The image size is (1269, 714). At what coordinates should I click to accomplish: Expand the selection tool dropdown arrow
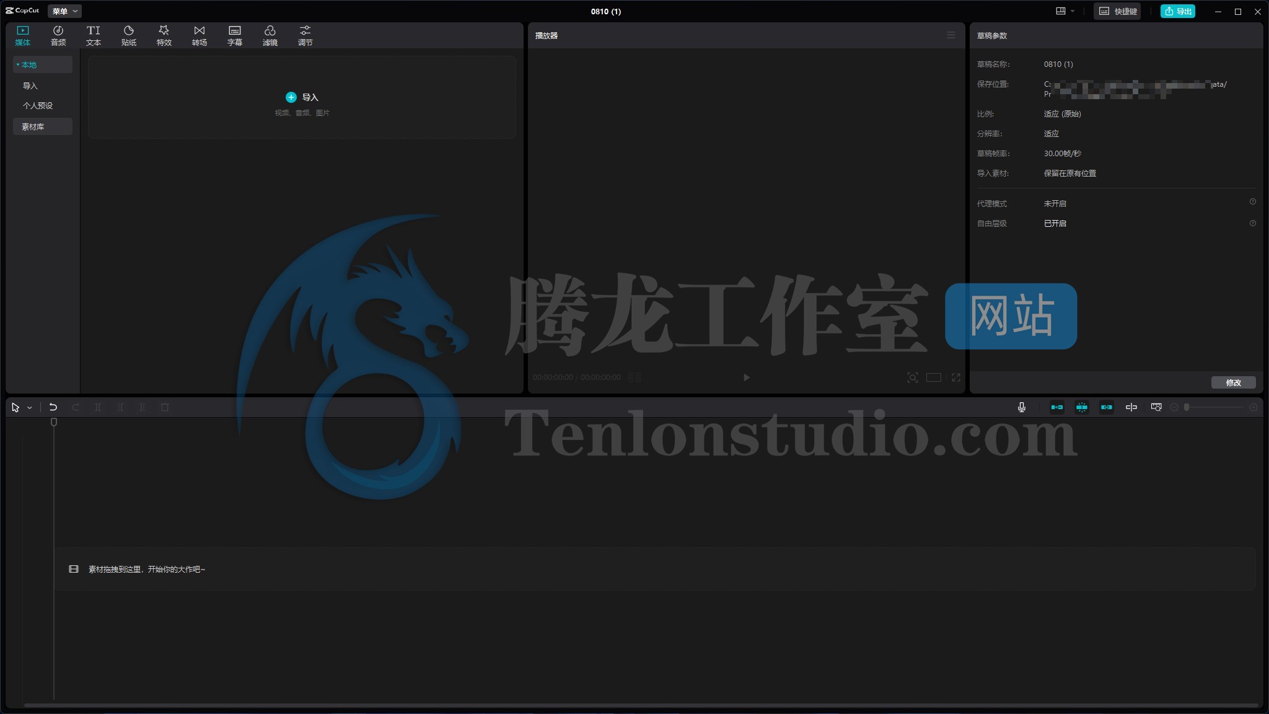29,408
